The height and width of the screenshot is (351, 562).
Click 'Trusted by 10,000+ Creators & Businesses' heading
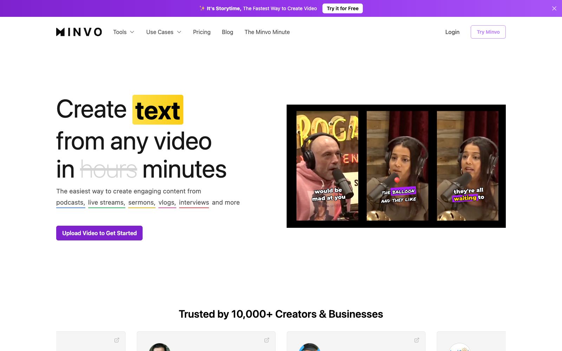(x=281, y=314)
